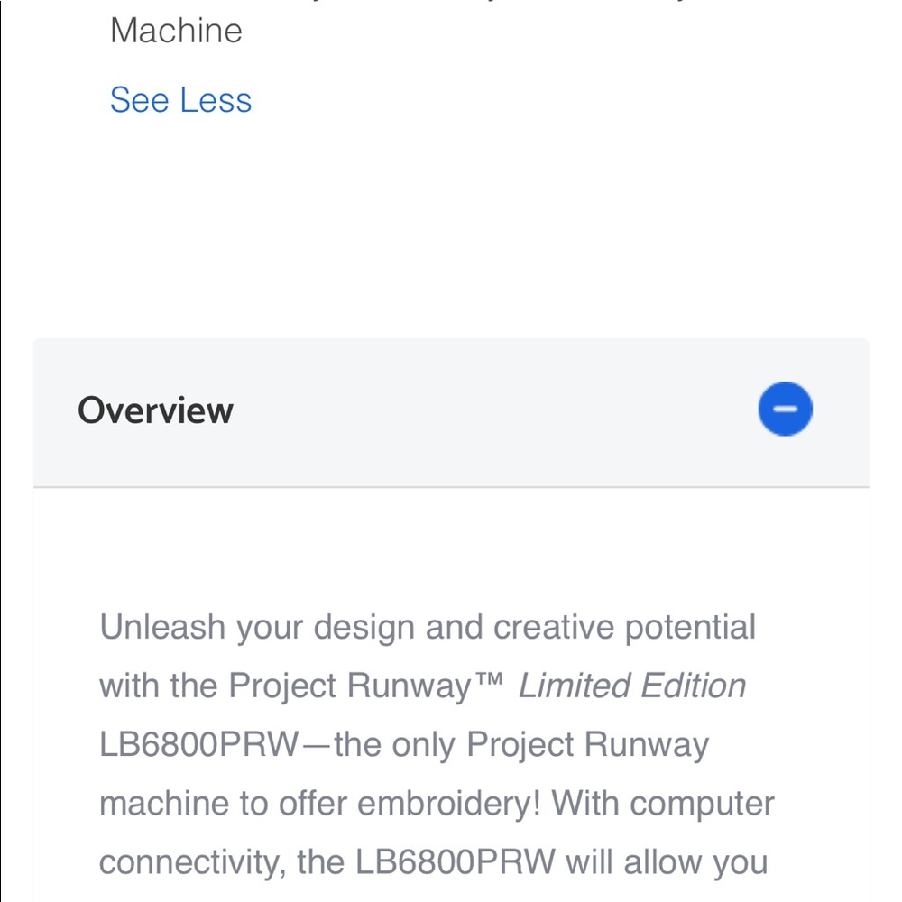
Task: Click the words "With computer" in paragraph
Action: (x=663, y=803)
